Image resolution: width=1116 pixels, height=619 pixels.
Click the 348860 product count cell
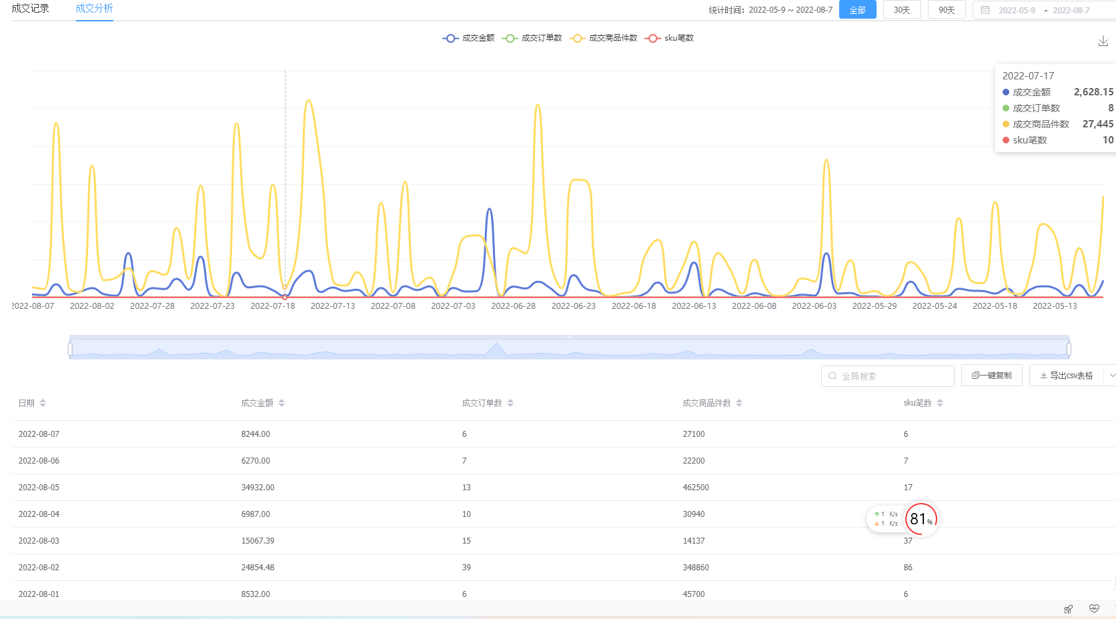tap(696, 568)
